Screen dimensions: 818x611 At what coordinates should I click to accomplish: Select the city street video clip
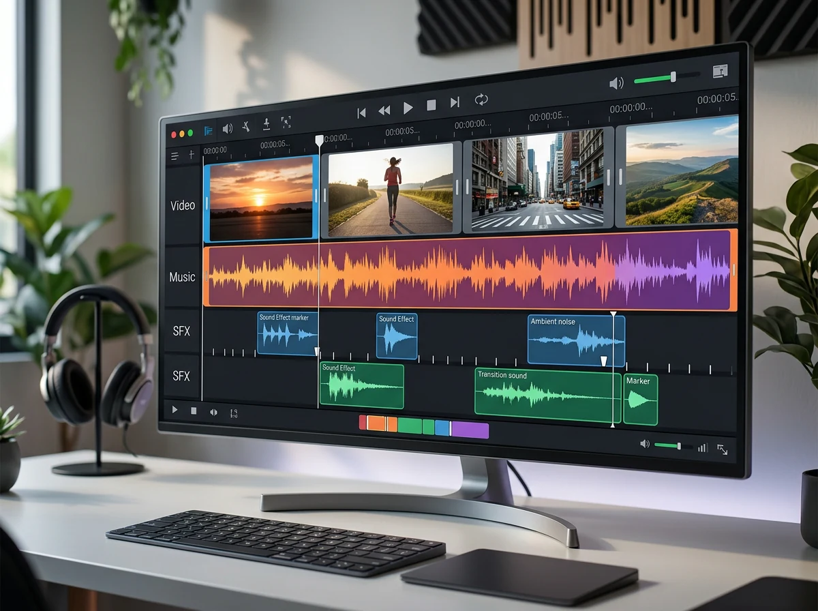539,180
